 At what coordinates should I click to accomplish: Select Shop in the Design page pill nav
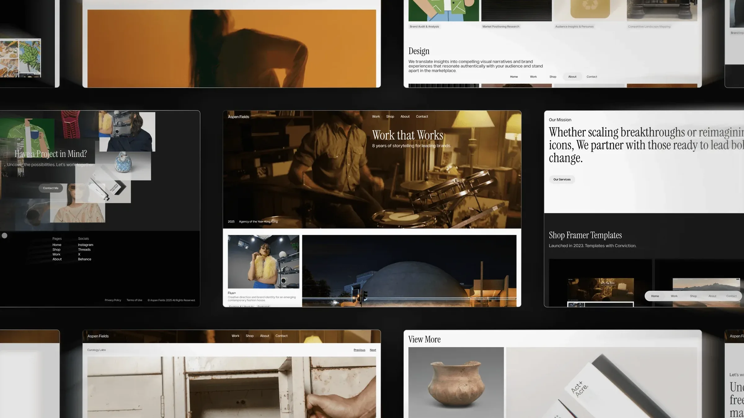553,76
